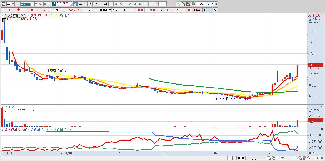Click the dotted range arrows icon at bottom
This screenshot has height=161, width=325.
coord(278,158)
